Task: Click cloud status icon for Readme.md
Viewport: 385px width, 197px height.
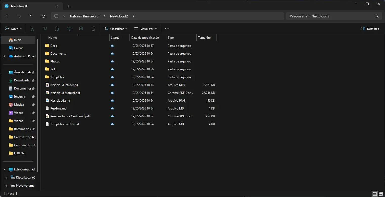Action: (x=112, y=108)
